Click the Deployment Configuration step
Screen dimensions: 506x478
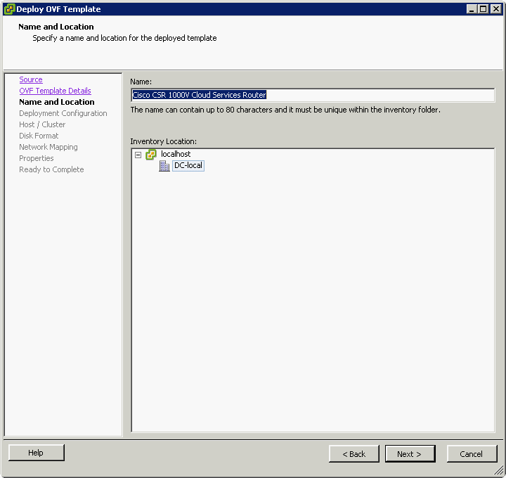pyautogui.click(x=63, y=114)
